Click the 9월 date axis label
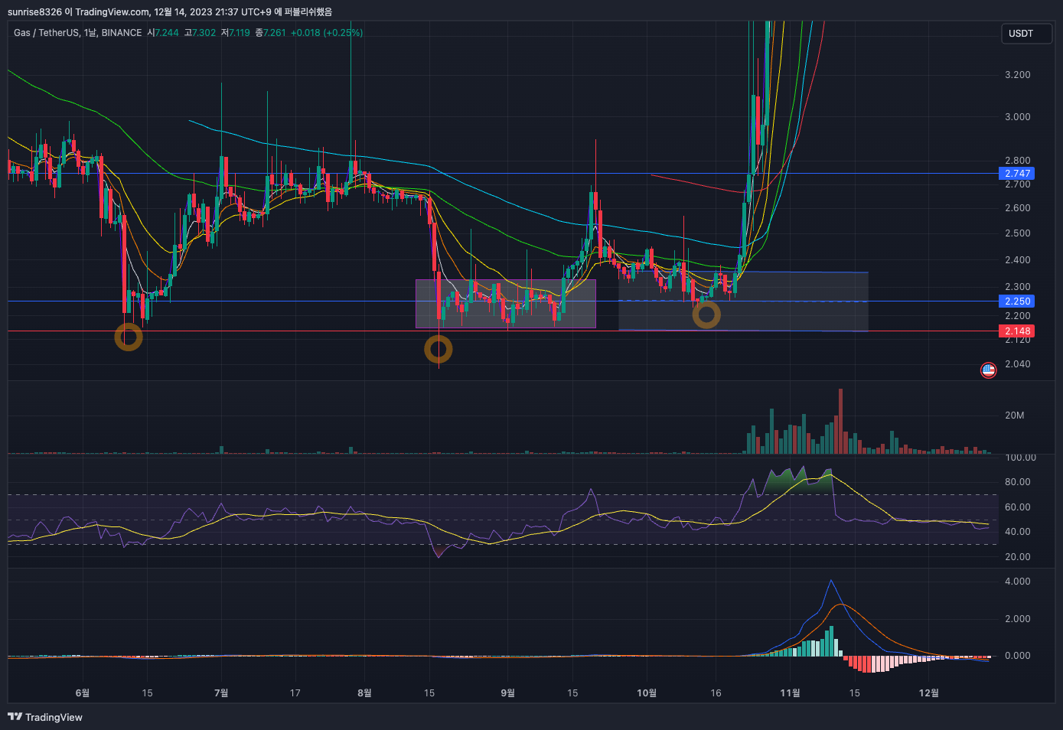This screenshot has width=1063, height=730. click(507, 693)
